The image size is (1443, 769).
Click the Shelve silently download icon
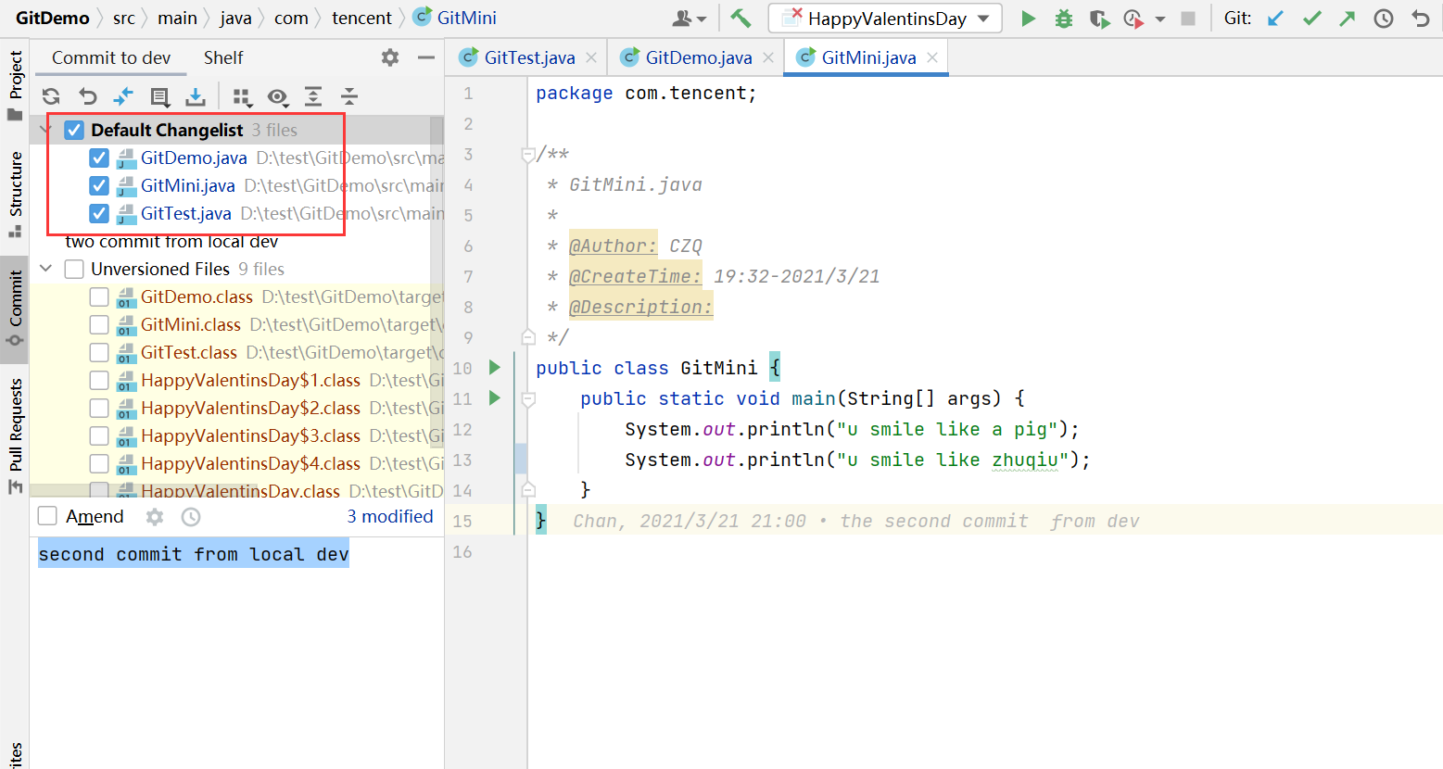click(x=196, y=96)
